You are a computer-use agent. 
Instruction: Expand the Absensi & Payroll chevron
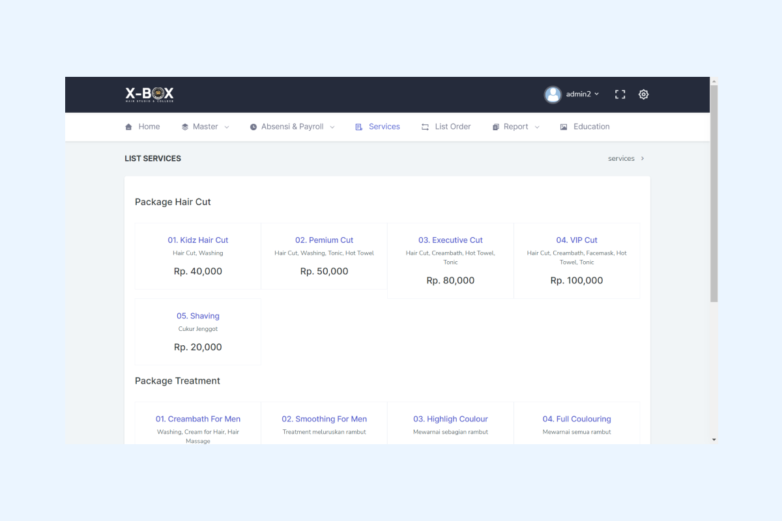click(x=332, y=127)
